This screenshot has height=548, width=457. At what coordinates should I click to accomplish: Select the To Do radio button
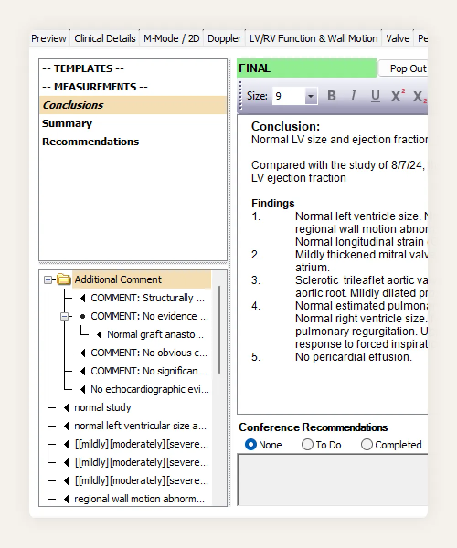point(308,445)
